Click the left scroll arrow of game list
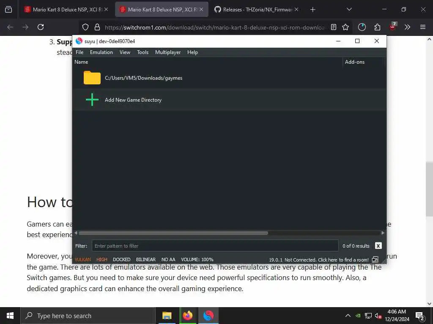This screenshot has width=433, height=324. [x=76, y=233]
